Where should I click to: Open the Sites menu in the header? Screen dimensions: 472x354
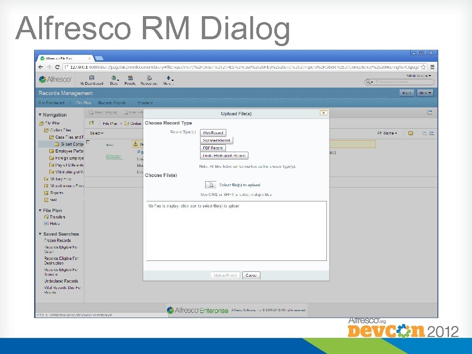tap(114, 80)
